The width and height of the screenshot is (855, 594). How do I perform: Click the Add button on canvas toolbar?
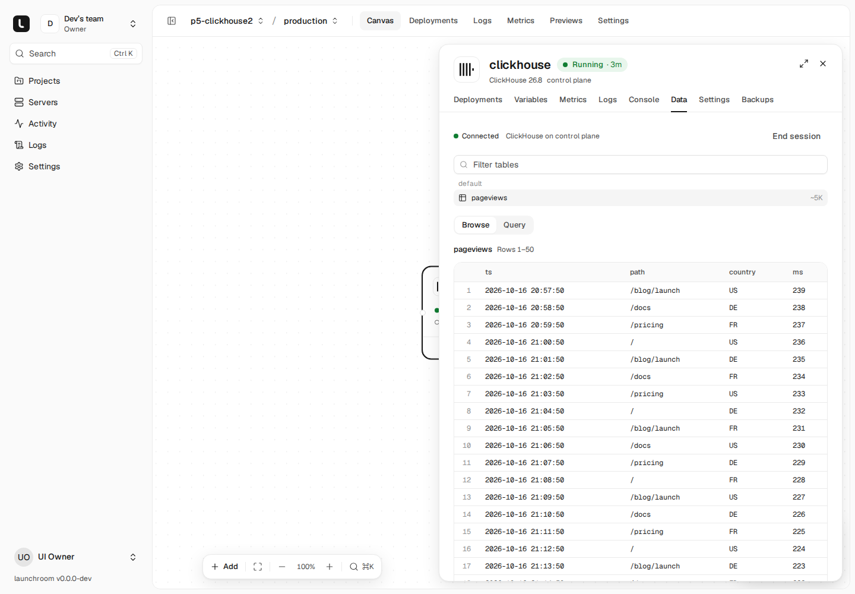click(x=225, y=567)
